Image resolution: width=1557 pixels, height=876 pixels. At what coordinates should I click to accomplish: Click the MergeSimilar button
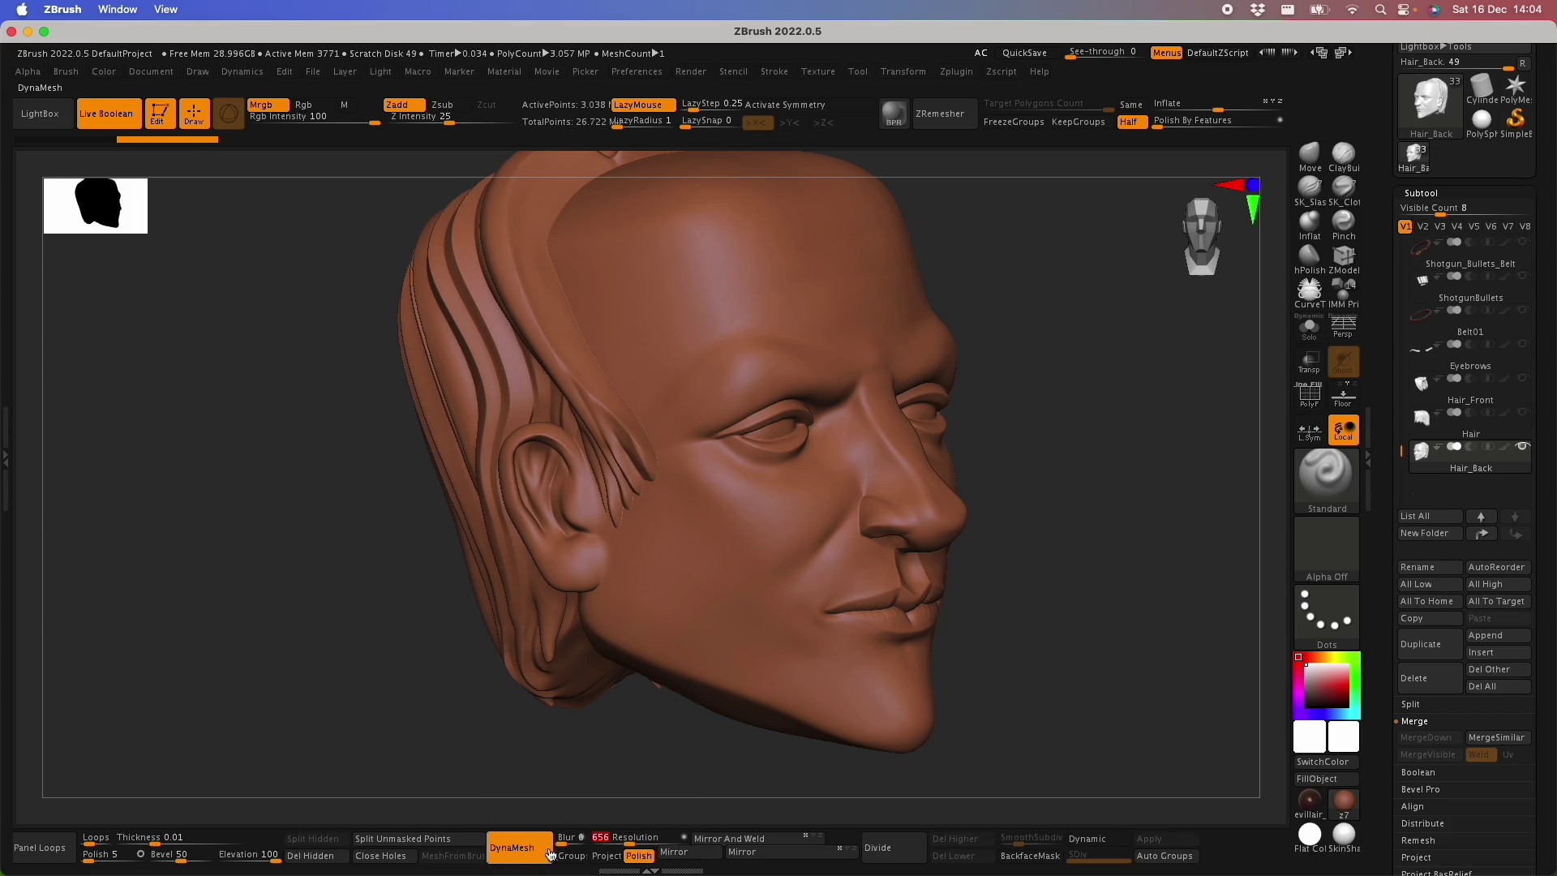(1497, 737)
